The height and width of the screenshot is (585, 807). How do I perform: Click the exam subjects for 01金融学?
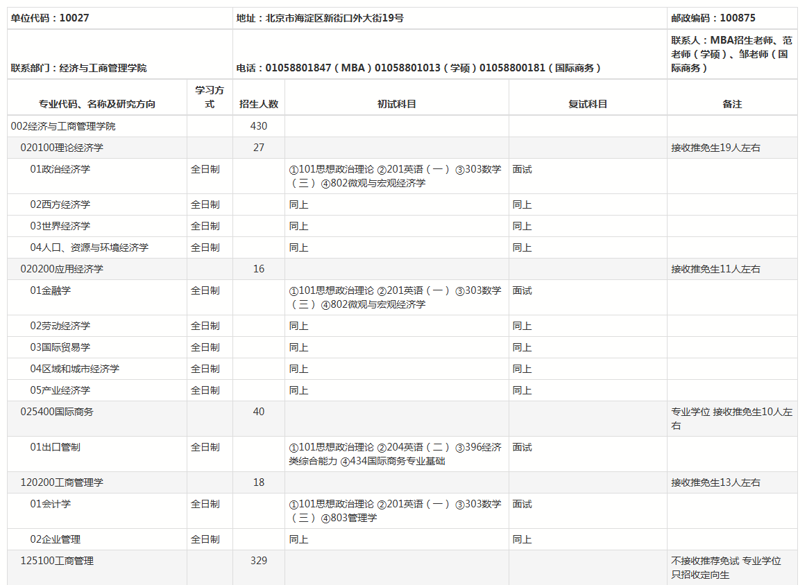[395, 297]
